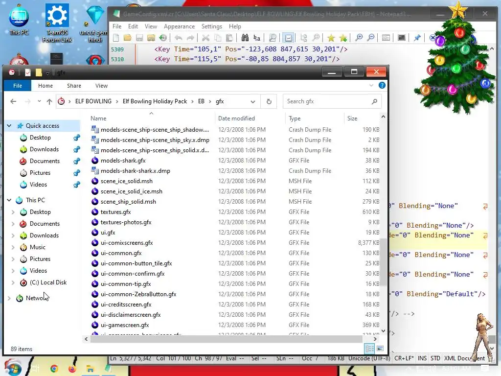Image resolution: width=501 pixels, height=376 pixels.
Task: Select the scene_ice_solid.msh file
Action: (127, 181)
